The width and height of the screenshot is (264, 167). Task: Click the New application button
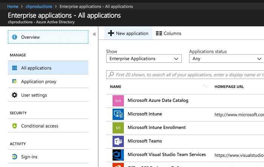[x=128, y=33]
